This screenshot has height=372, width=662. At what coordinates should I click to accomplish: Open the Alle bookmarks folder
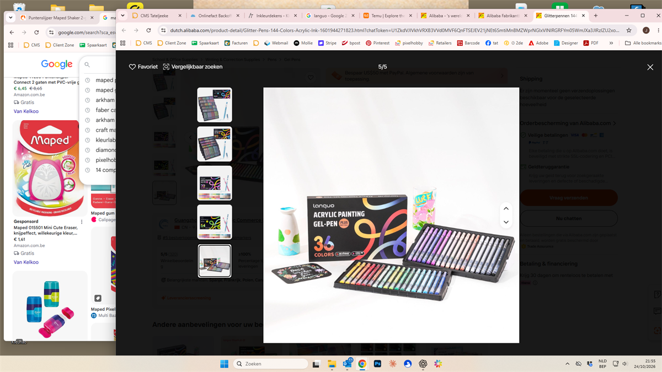(643, 43)
